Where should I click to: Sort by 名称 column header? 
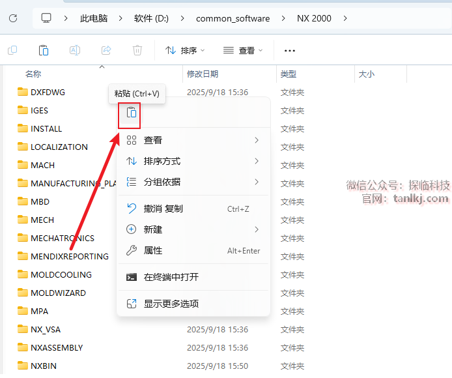[33, 74]
